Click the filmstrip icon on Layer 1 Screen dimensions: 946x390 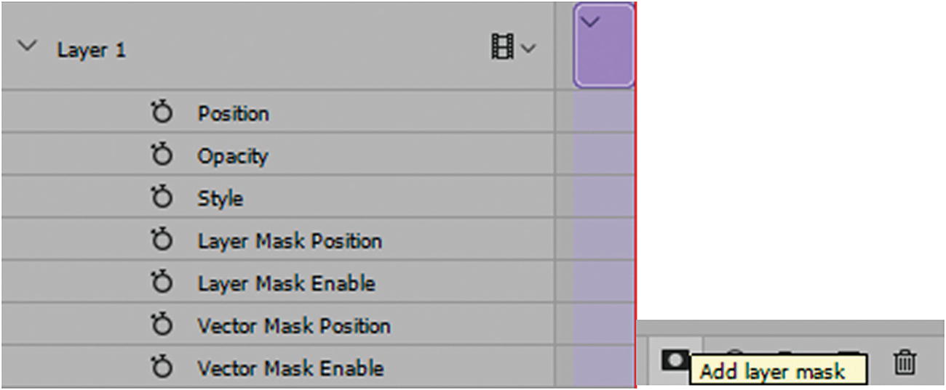pyautogui.click(x=502, y=48)
